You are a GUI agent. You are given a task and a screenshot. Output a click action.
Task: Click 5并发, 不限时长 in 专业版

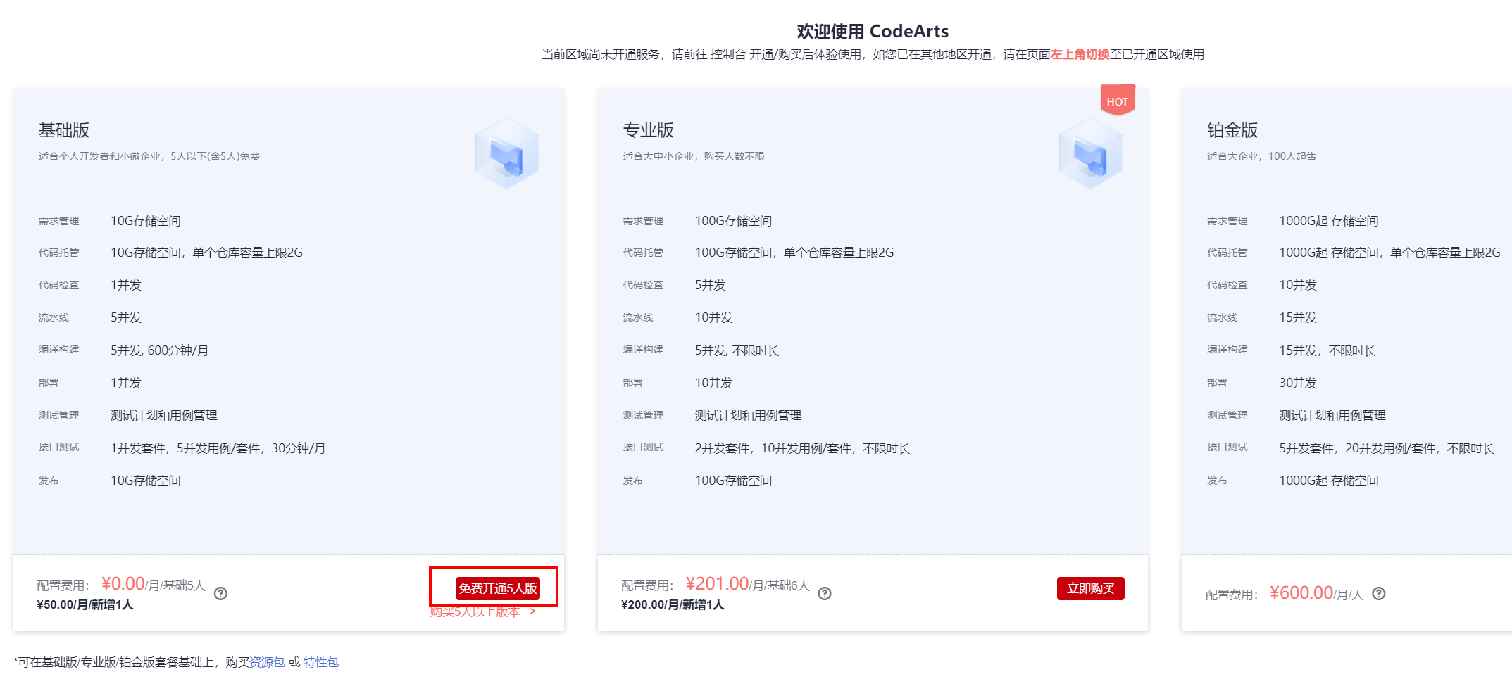point(737,350)
